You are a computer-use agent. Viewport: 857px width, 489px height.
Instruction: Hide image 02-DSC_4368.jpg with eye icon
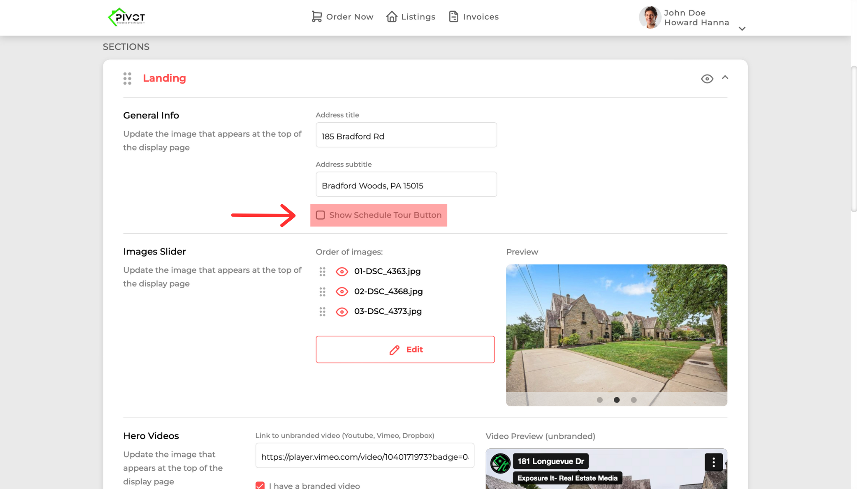342,292
